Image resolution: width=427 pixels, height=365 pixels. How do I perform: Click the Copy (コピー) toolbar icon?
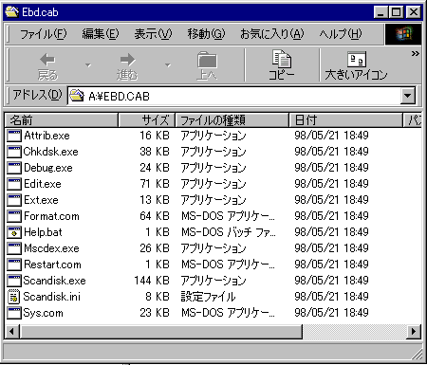[282, 59]
